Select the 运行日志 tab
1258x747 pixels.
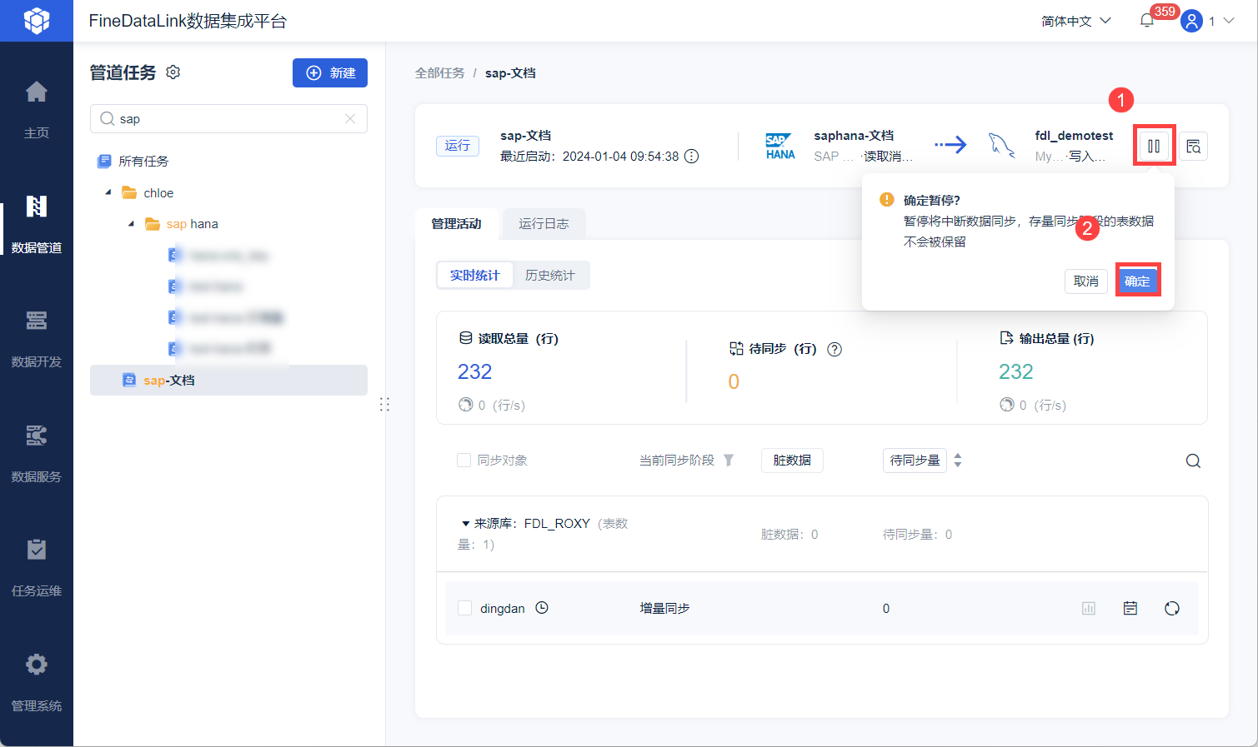coord(544,224)
